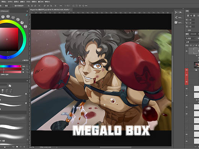Click the left paragraph alignment icon in properties

click(x=188, y=16)
